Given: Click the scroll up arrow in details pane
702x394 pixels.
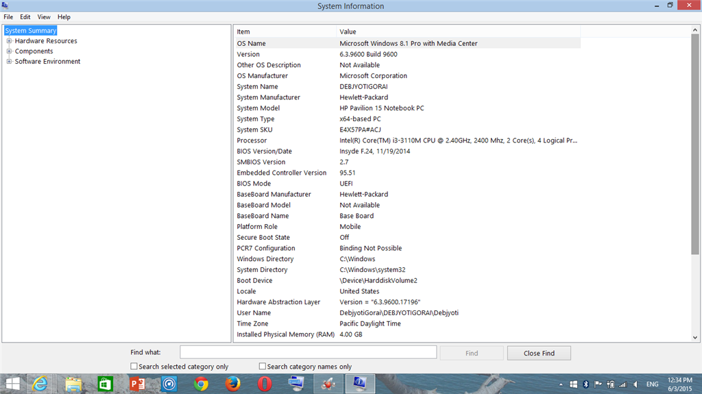Looking at the screenshot, I should 695,29.
